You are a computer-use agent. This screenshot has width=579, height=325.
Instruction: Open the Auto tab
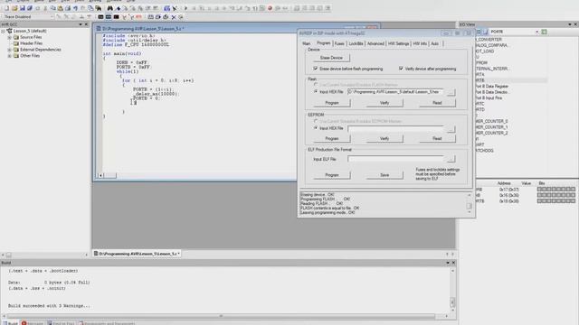click(434, 43)
